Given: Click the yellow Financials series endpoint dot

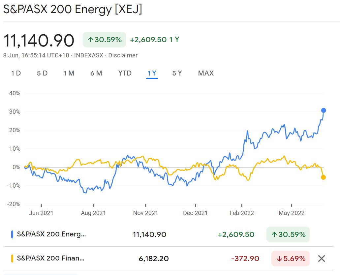Looking at the screenshot, I should click(x=323, y=177).
